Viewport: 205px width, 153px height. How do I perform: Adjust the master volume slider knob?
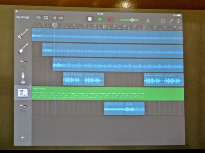click(132, 20)
